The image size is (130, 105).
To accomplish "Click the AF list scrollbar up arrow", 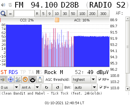I will click(127, 19).
